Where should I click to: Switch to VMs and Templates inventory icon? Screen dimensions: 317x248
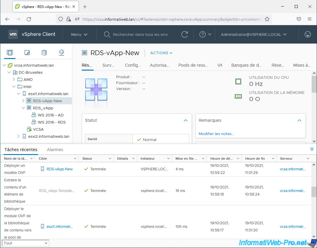pos(27,53)
